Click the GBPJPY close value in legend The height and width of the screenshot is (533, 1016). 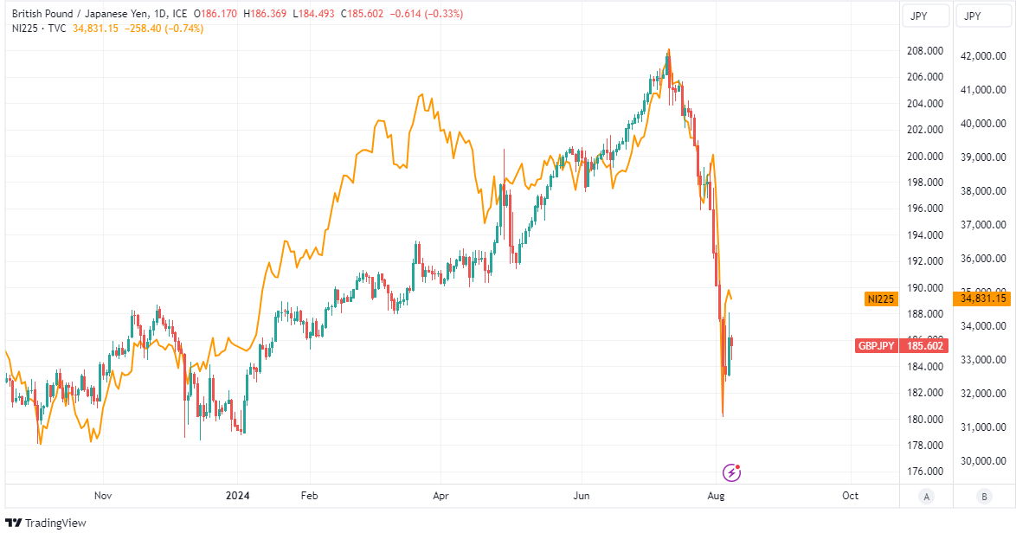pyautogui.click(x=367, y=14)
